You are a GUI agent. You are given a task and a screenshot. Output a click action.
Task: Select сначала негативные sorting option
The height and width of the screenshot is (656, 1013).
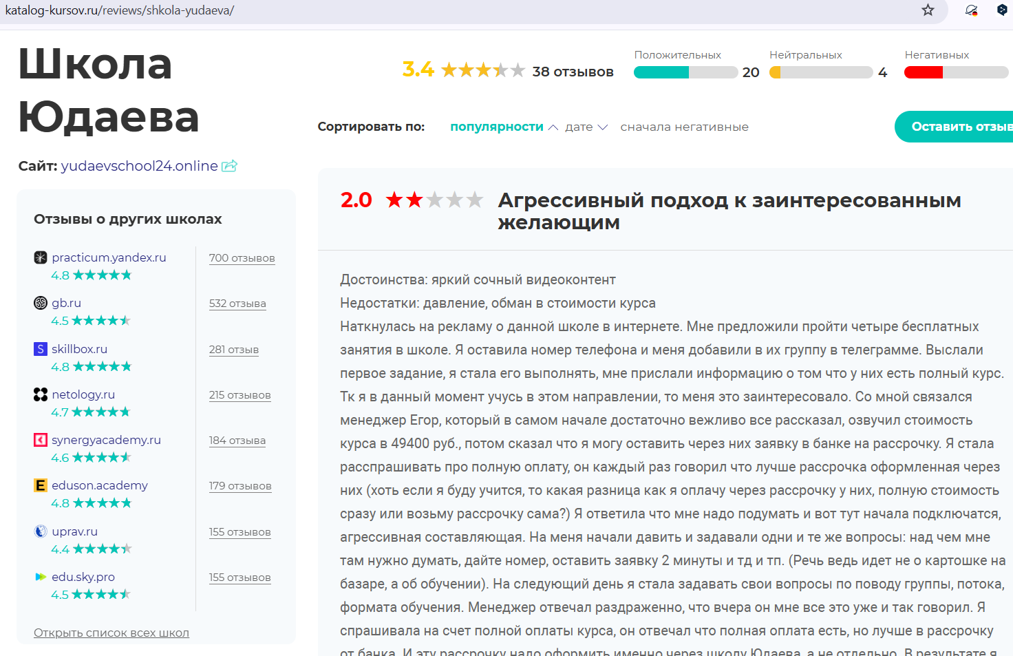(x=684, y=127)
